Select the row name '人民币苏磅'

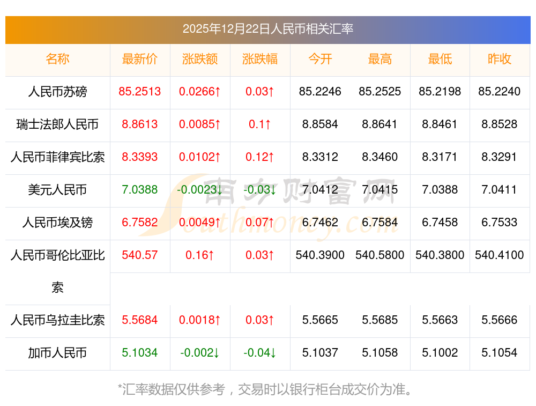pos(57,92)
